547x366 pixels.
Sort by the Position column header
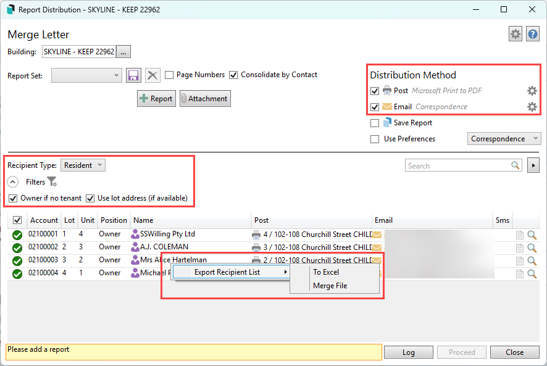(x=114, y=220)
